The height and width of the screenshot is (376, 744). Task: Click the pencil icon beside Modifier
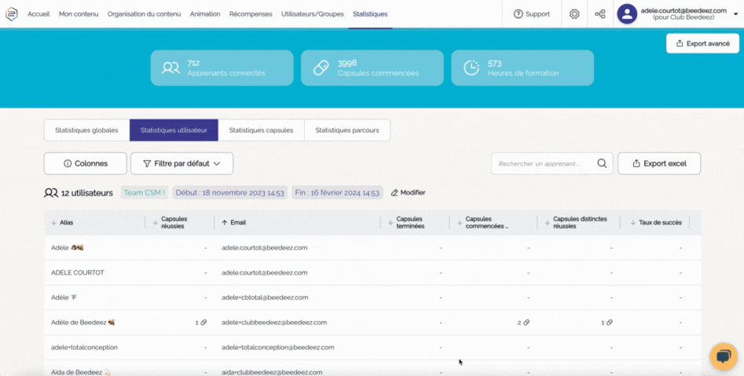tap(394, 192)
